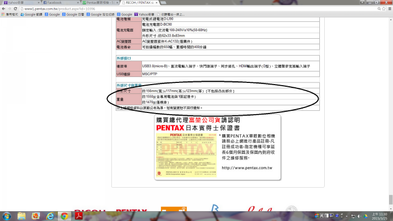Click the scrollbar up arrow
Image resolution: width=393 pixels, height=221 pixels.
coord(391,19)
